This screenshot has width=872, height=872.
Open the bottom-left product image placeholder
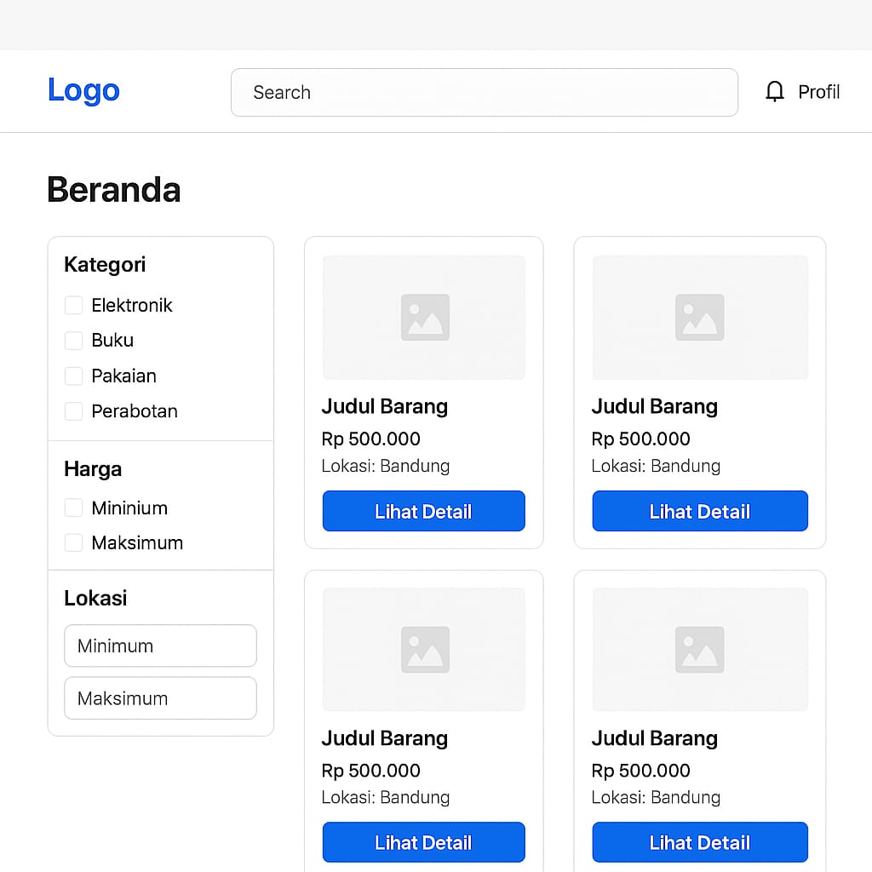tap(424, 650)
